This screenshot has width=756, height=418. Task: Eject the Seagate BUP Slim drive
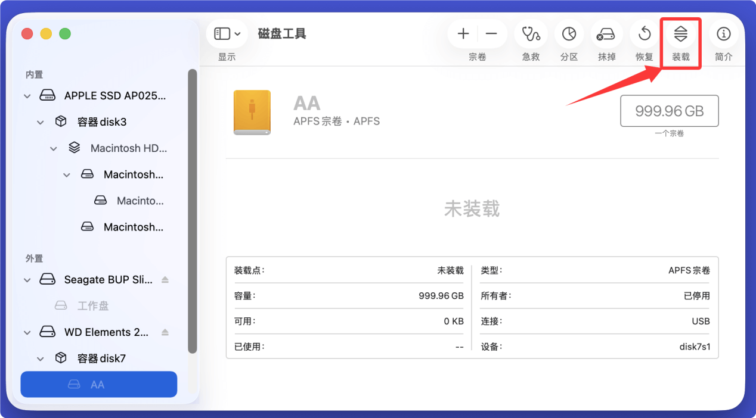165,279
